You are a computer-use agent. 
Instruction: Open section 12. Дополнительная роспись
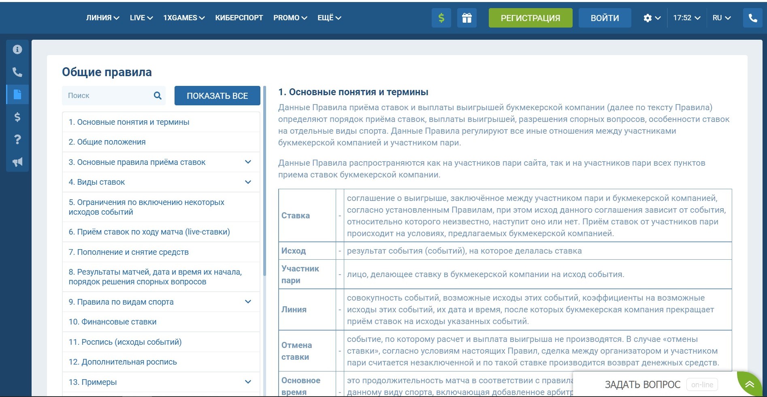pos(161,362)
